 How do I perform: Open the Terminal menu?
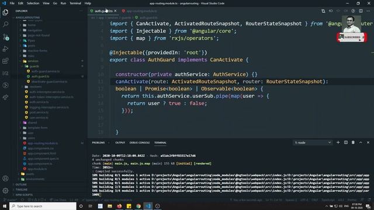(75, 3)
